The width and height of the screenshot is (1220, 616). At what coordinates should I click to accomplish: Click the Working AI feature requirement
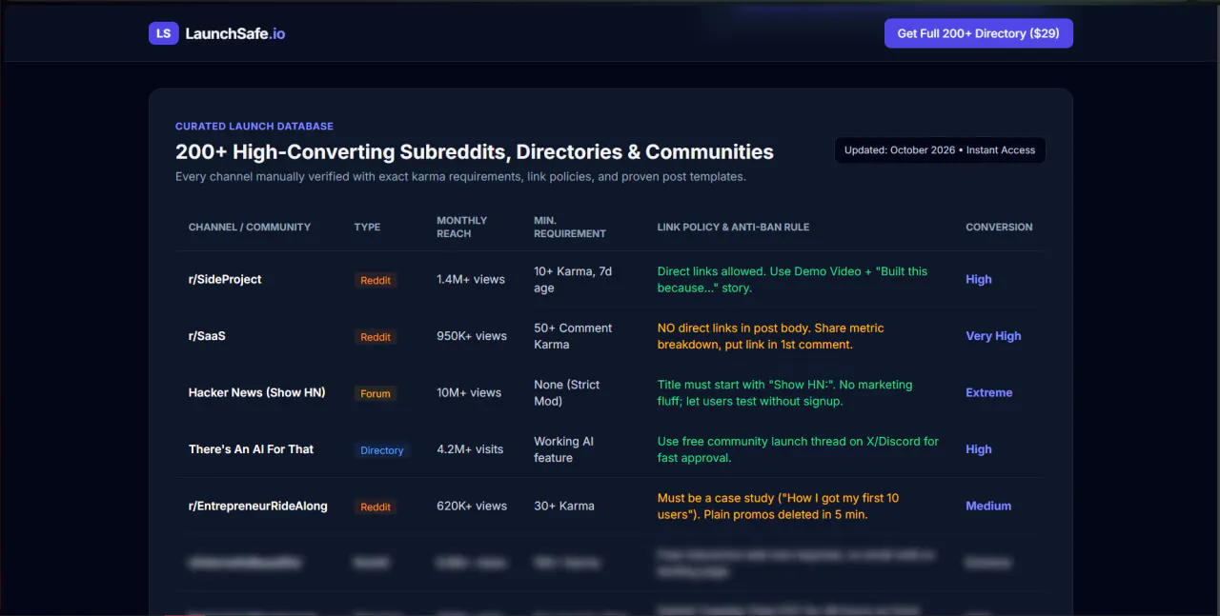[x=563, y=449]
